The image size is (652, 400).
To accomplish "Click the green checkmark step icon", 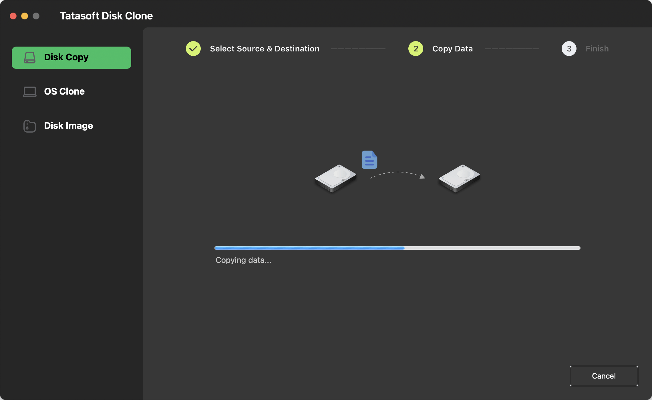I will tap(193, 49).
